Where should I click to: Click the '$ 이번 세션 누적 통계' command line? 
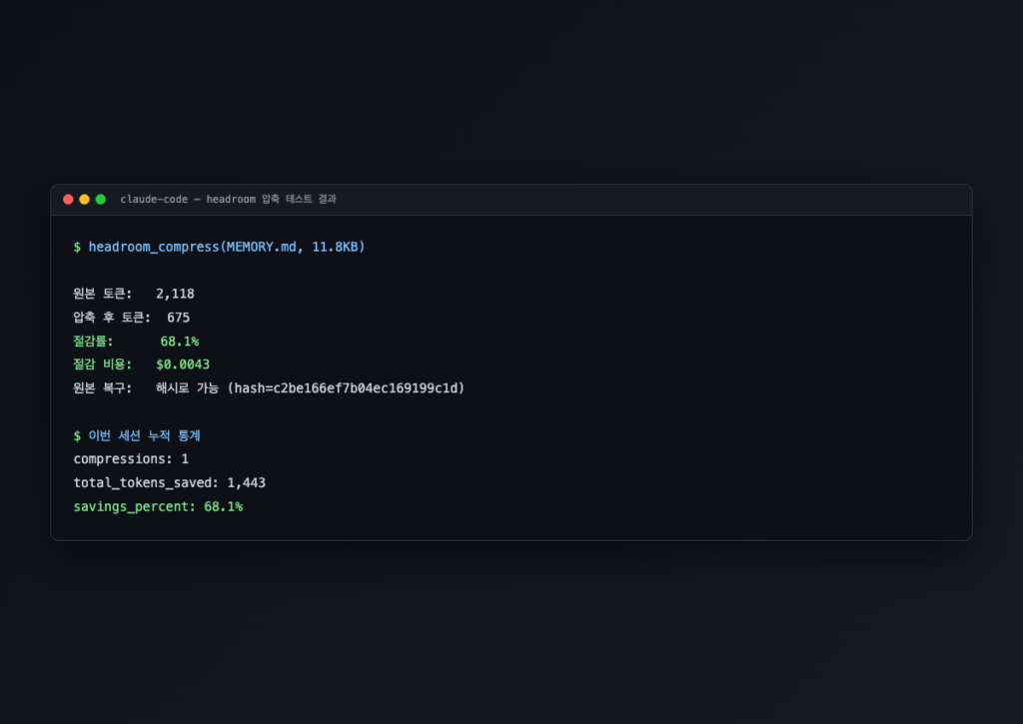137,435
